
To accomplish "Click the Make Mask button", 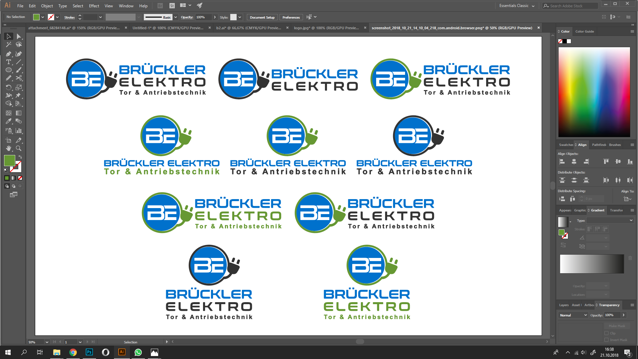I will pyautogui.click(x=617, y=326).
